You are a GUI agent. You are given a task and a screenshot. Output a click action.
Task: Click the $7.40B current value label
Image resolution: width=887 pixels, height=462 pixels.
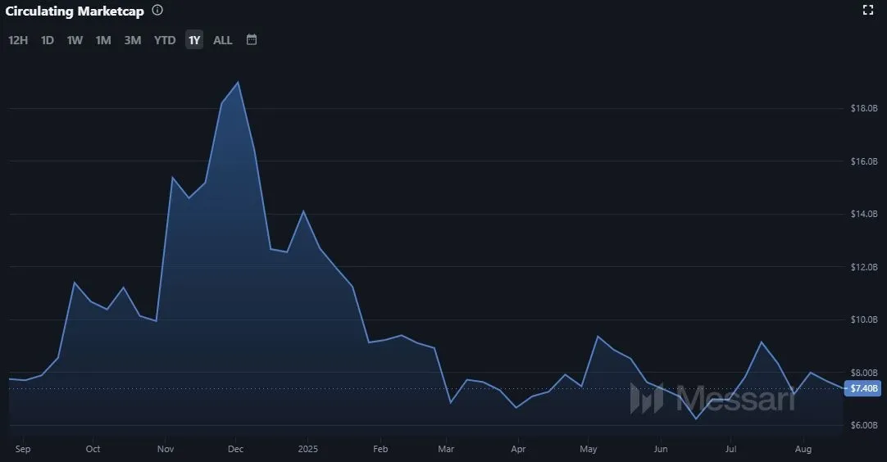[x=863, y=388]
